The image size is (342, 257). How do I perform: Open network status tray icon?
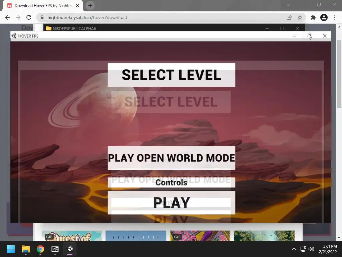pyautogui.click(x=303, y=249)
